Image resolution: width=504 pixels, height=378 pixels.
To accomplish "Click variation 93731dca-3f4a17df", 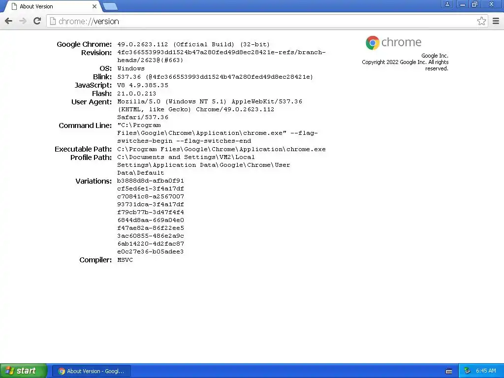I will pos(151,204).
